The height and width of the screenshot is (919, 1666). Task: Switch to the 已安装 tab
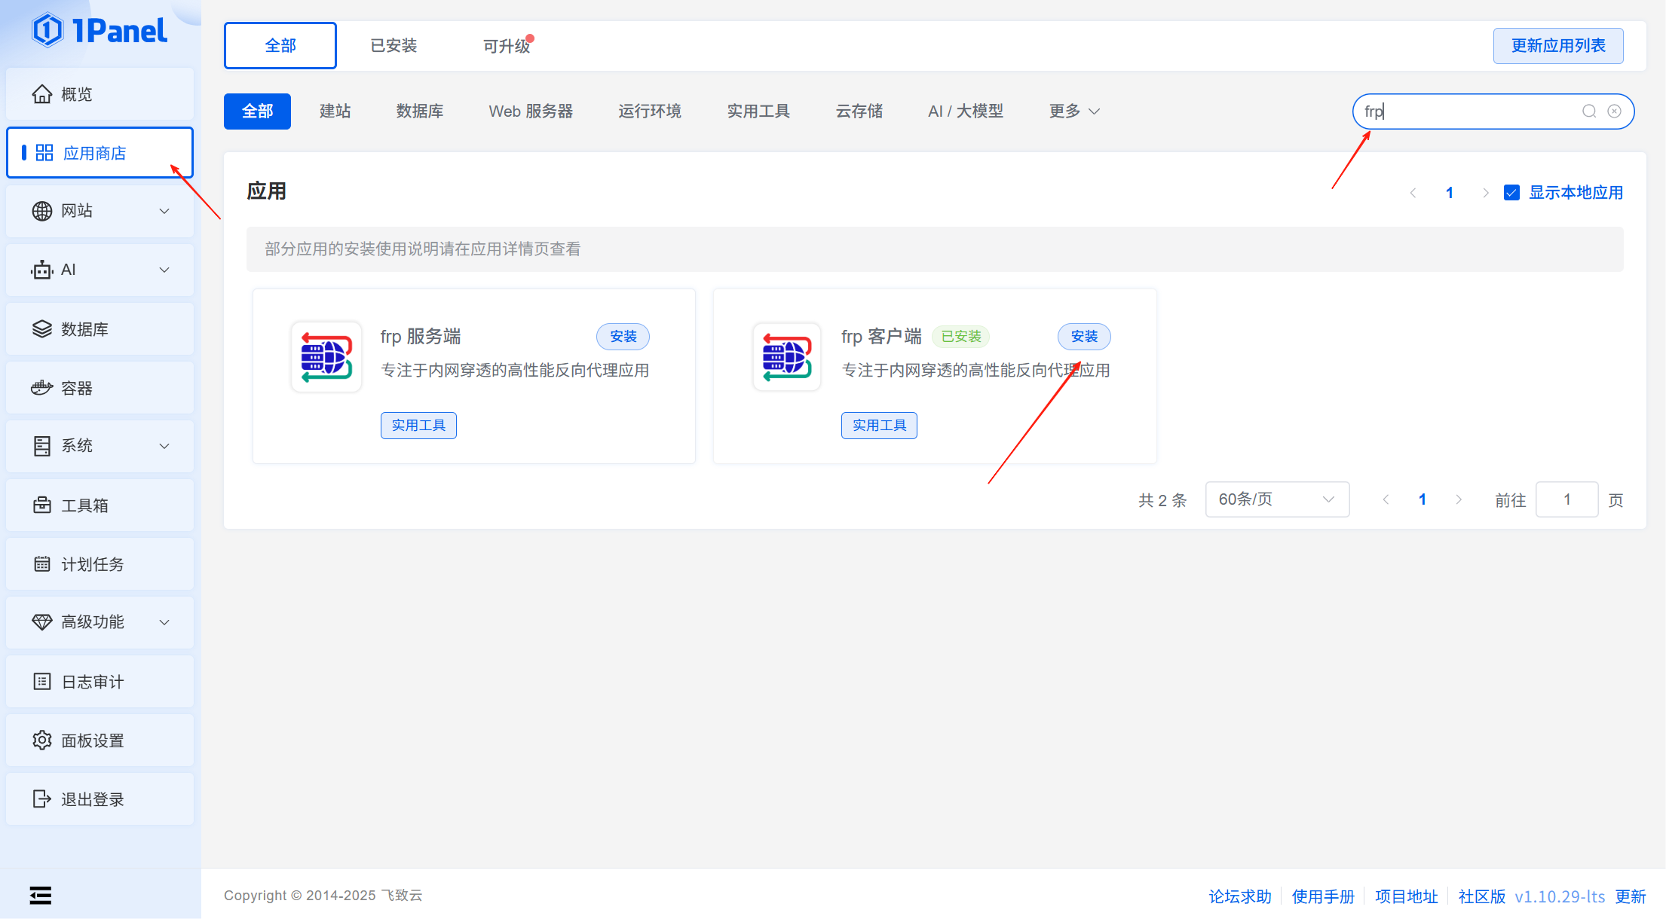click(x=394, y=46)
